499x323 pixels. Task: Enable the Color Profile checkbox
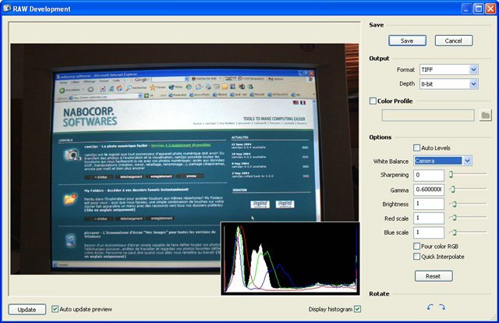[373, 101]
